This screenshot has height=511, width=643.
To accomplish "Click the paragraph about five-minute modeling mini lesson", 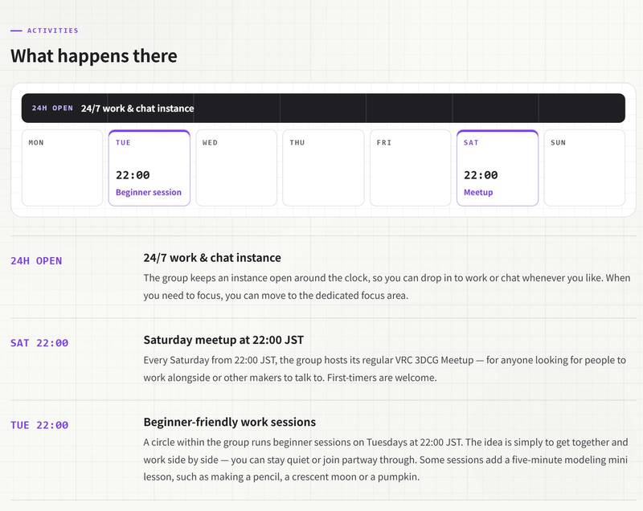I will (386, 460).
